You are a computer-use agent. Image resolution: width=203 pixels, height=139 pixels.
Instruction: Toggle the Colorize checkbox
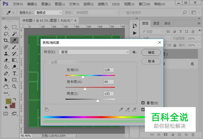[143, 103]
